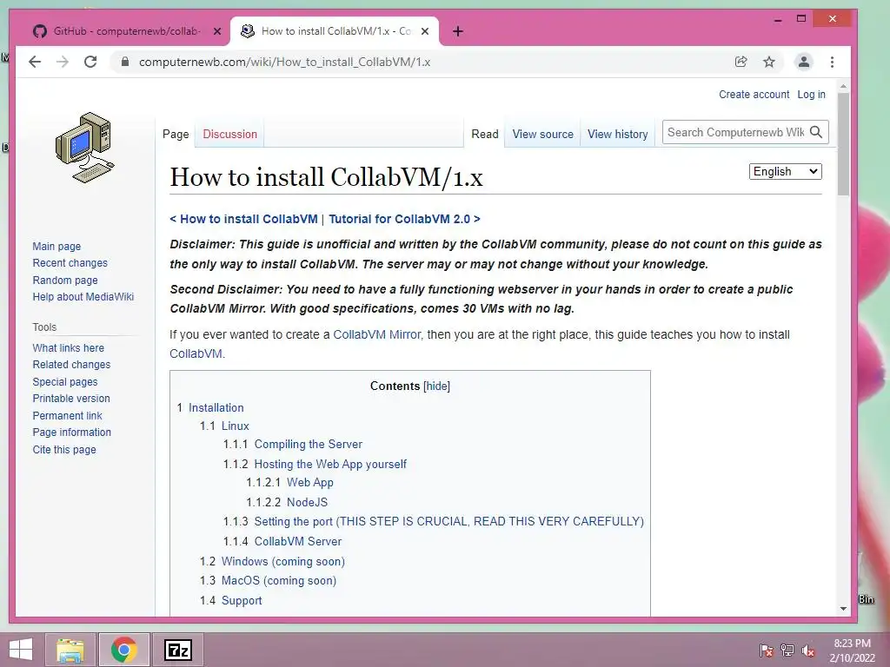
Task: Close the How to install CollabVM tab
Action: click(x=424, y=31)
